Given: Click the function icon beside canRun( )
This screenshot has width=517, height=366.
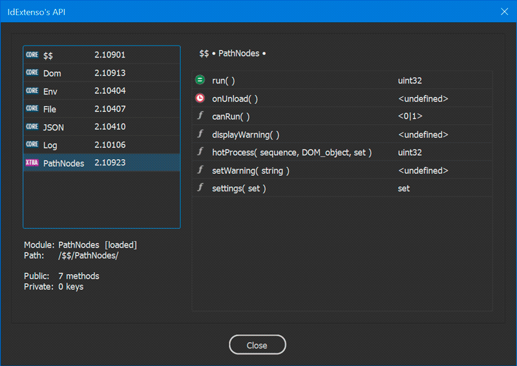Looking at the screenshot, I should [200, 116].
